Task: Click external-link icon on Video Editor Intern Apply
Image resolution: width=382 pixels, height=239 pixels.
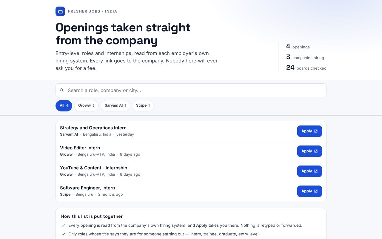Action: tap(316, 151)
